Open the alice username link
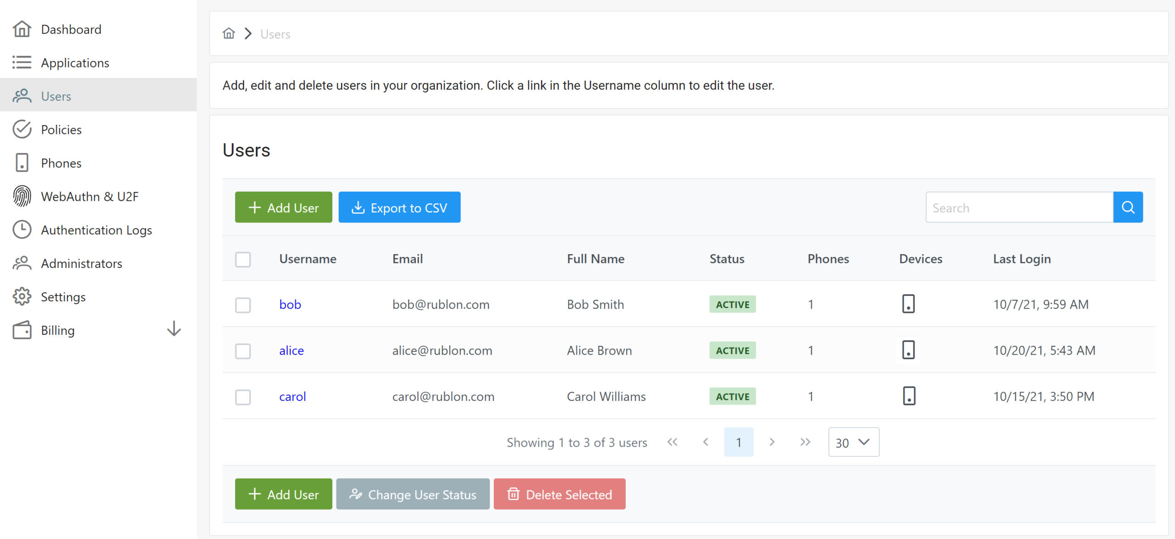The height and width of the screenshot is (539, 1175). point(291,351)
